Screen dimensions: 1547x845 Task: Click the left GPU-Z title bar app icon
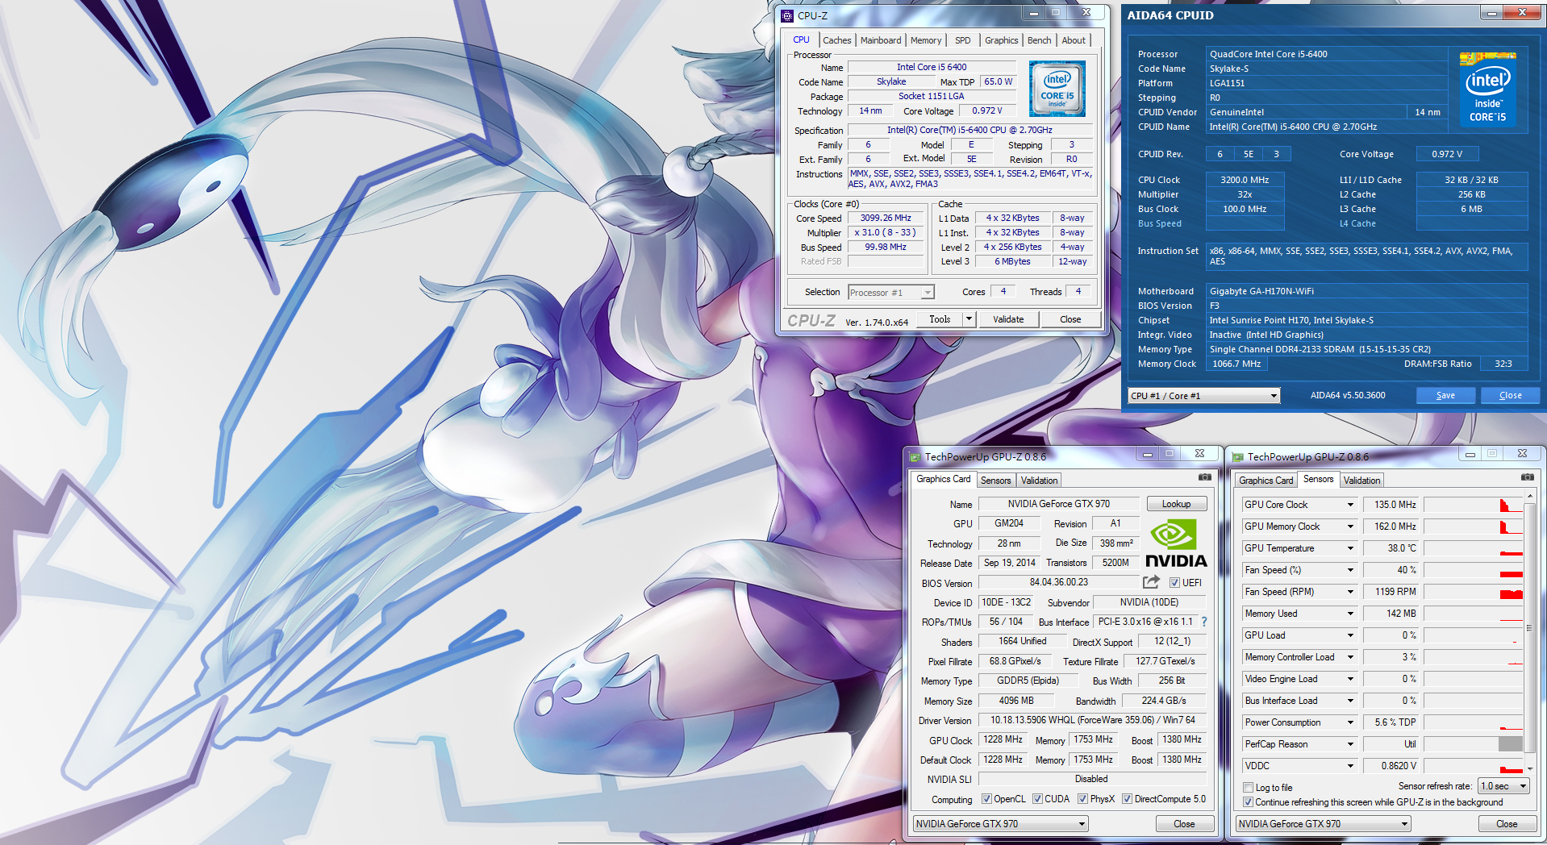tap(915, 457)
